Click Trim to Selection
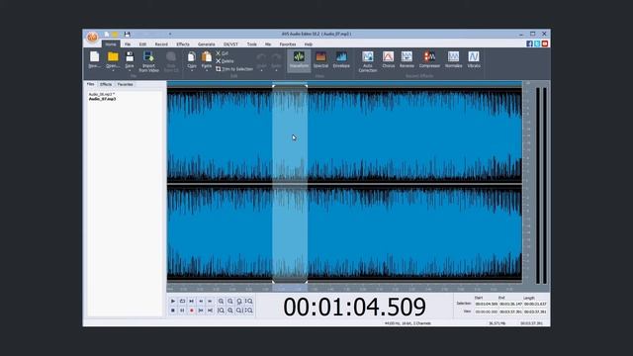 tap(234, 69)
